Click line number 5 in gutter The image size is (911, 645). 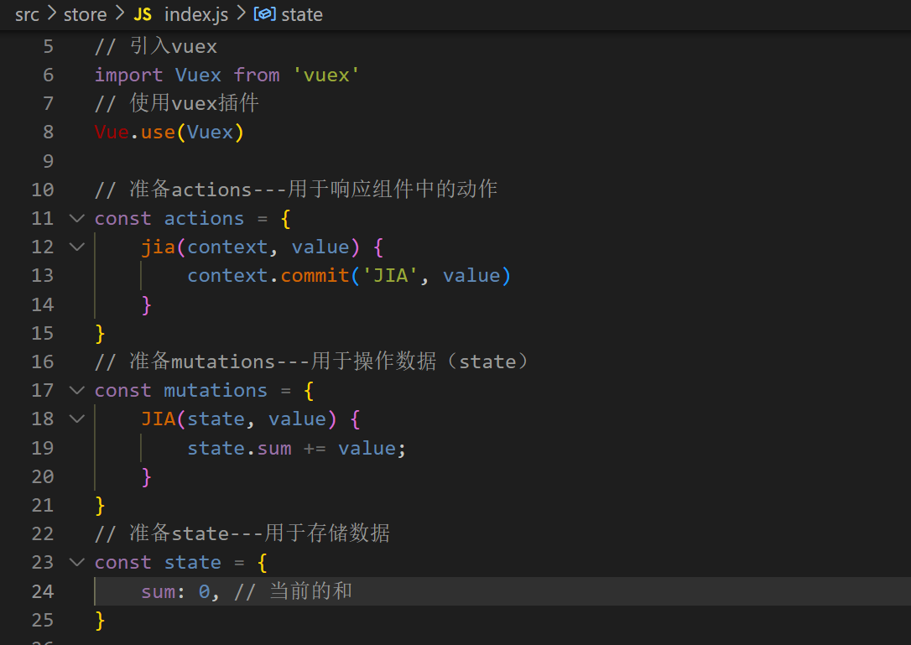click(x=48, y=46)
